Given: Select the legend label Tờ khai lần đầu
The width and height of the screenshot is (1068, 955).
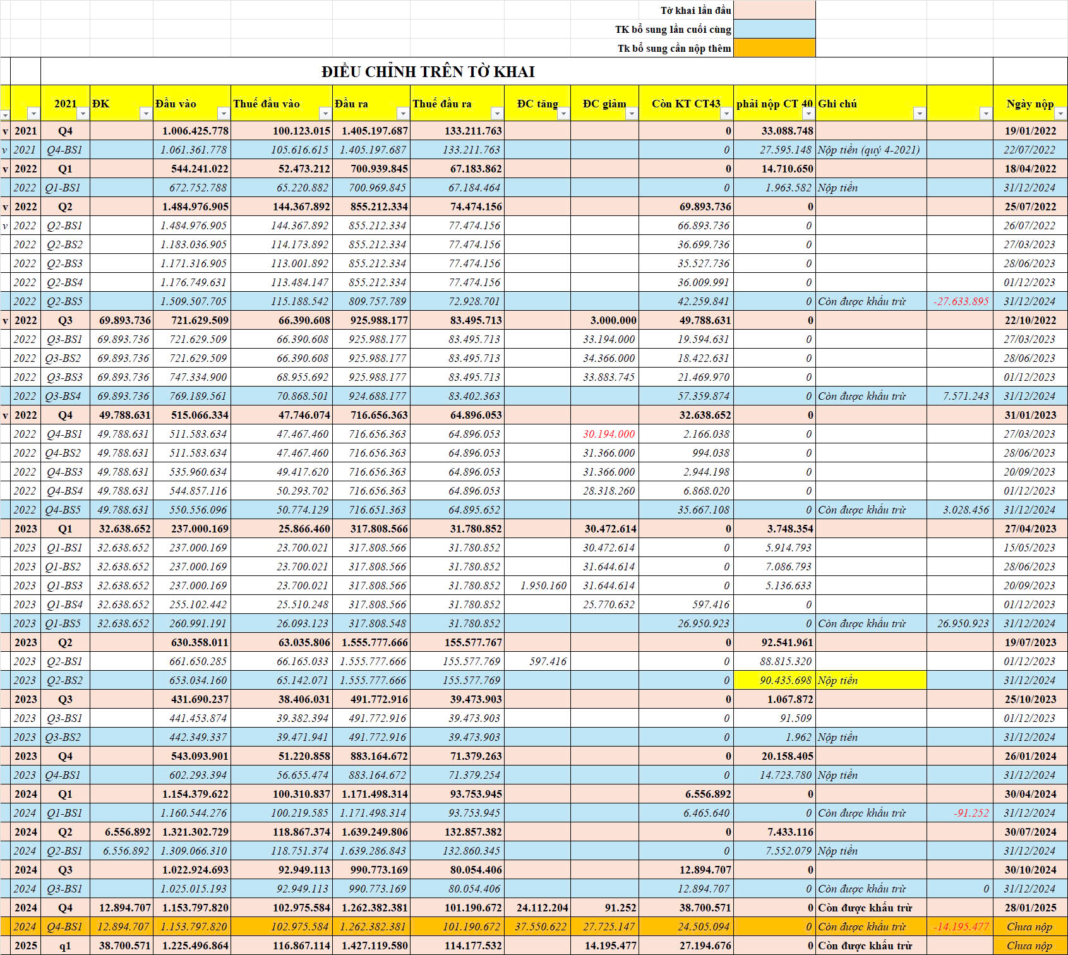Looking at the screenshot, I should (x=696, y=10).
